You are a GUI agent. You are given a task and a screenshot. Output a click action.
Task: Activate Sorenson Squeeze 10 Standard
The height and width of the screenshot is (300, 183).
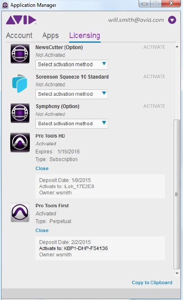click(154, 76)
